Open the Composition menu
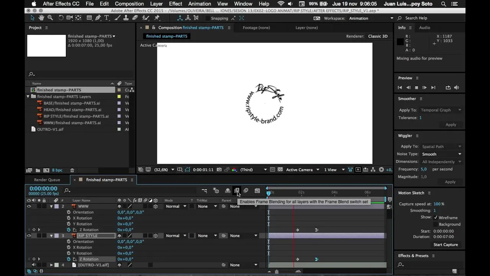Viewport: 490px width, 276px height. 129,4
